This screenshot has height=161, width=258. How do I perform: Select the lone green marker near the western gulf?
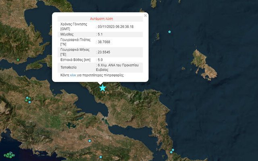(x=18, y=60)
